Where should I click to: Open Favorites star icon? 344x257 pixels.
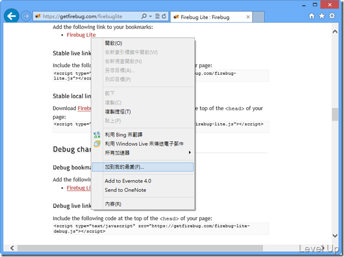(x=322, y=16)
